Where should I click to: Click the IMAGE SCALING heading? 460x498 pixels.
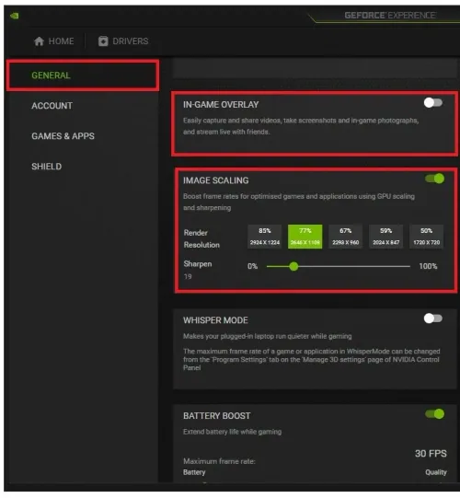pos(216,180)
